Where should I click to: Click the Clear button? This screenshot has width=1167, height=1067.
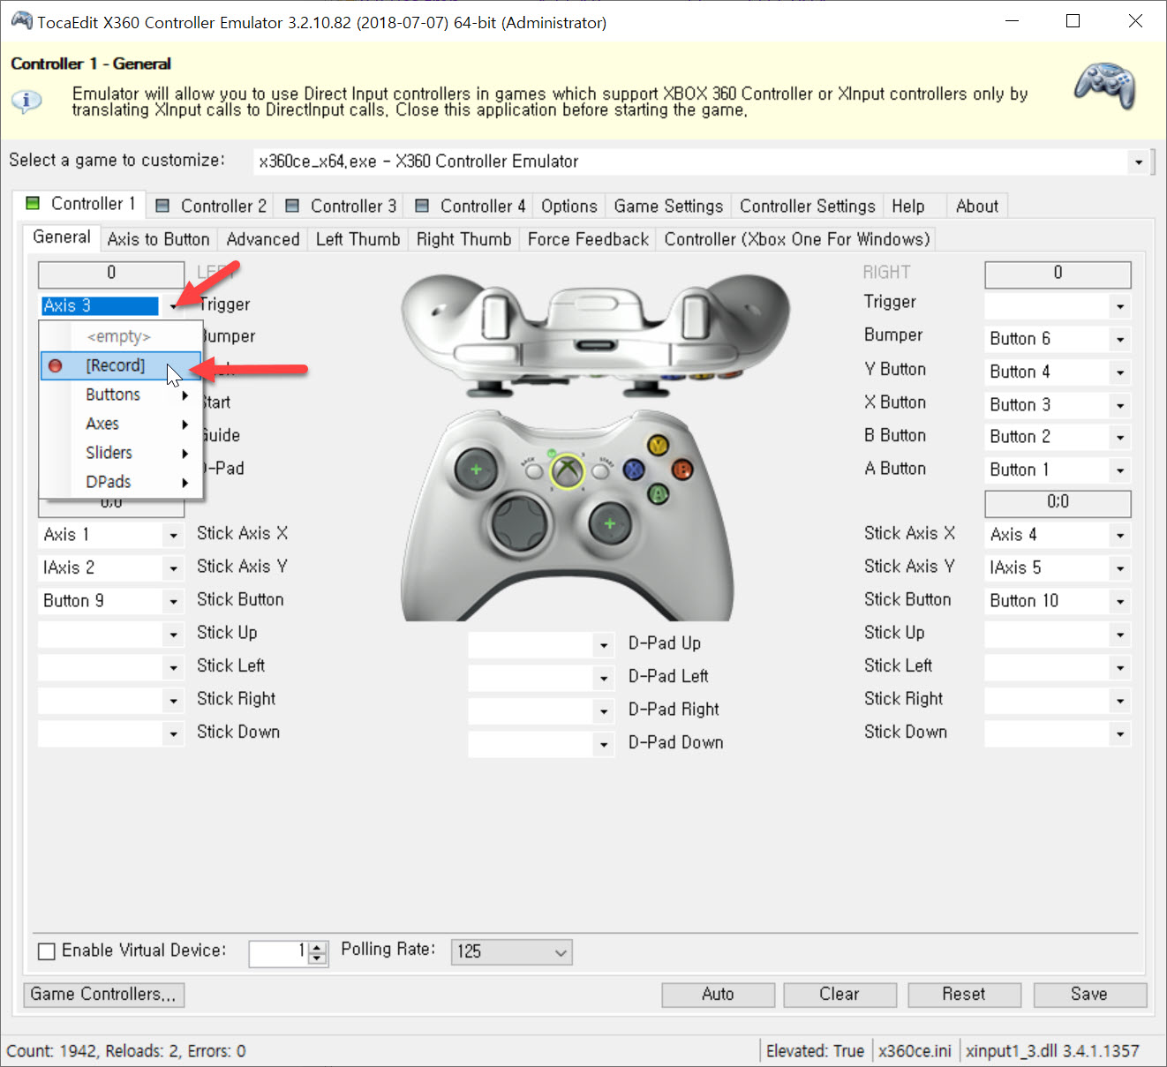(839, 995)
